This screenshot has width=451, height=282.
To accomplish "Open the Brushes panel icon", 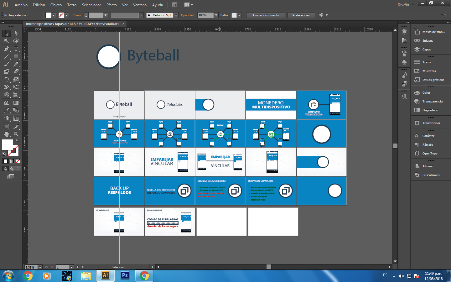I will pos(404,54).
